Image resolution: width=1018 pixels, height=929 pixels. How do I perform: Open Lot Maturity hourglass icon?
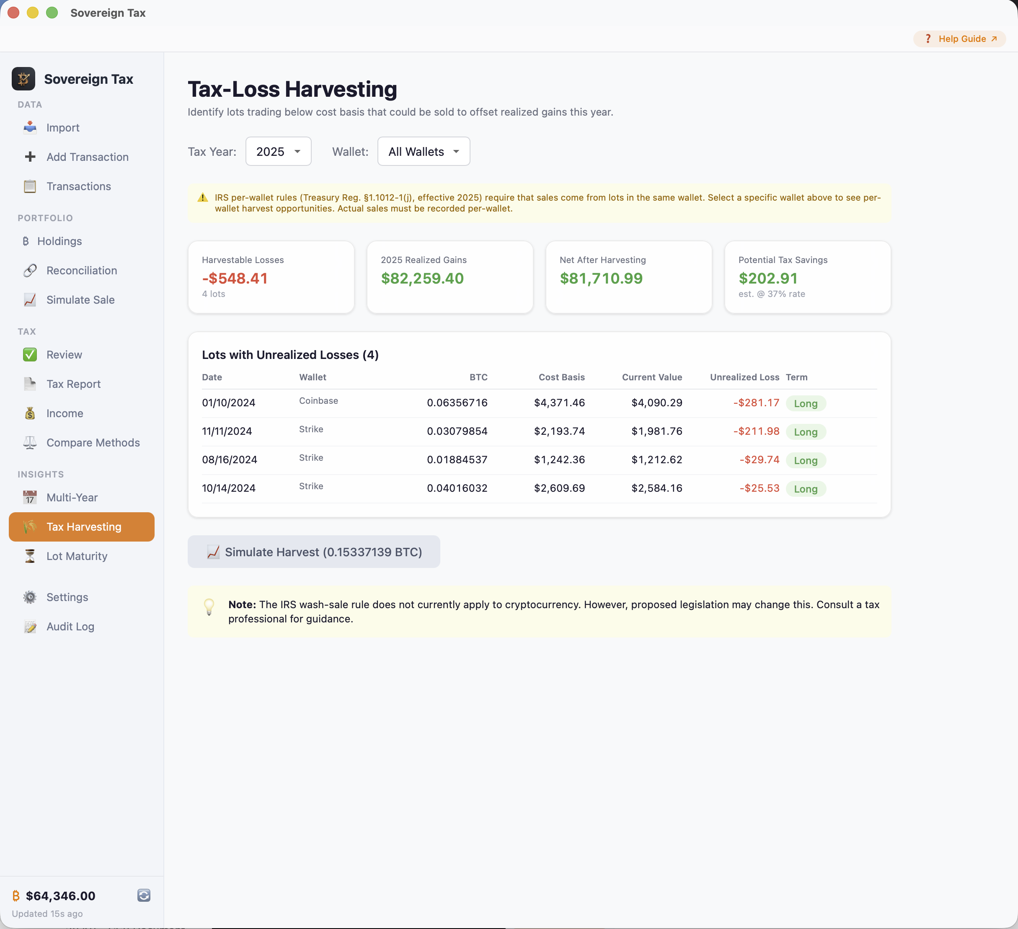(30, 556)
